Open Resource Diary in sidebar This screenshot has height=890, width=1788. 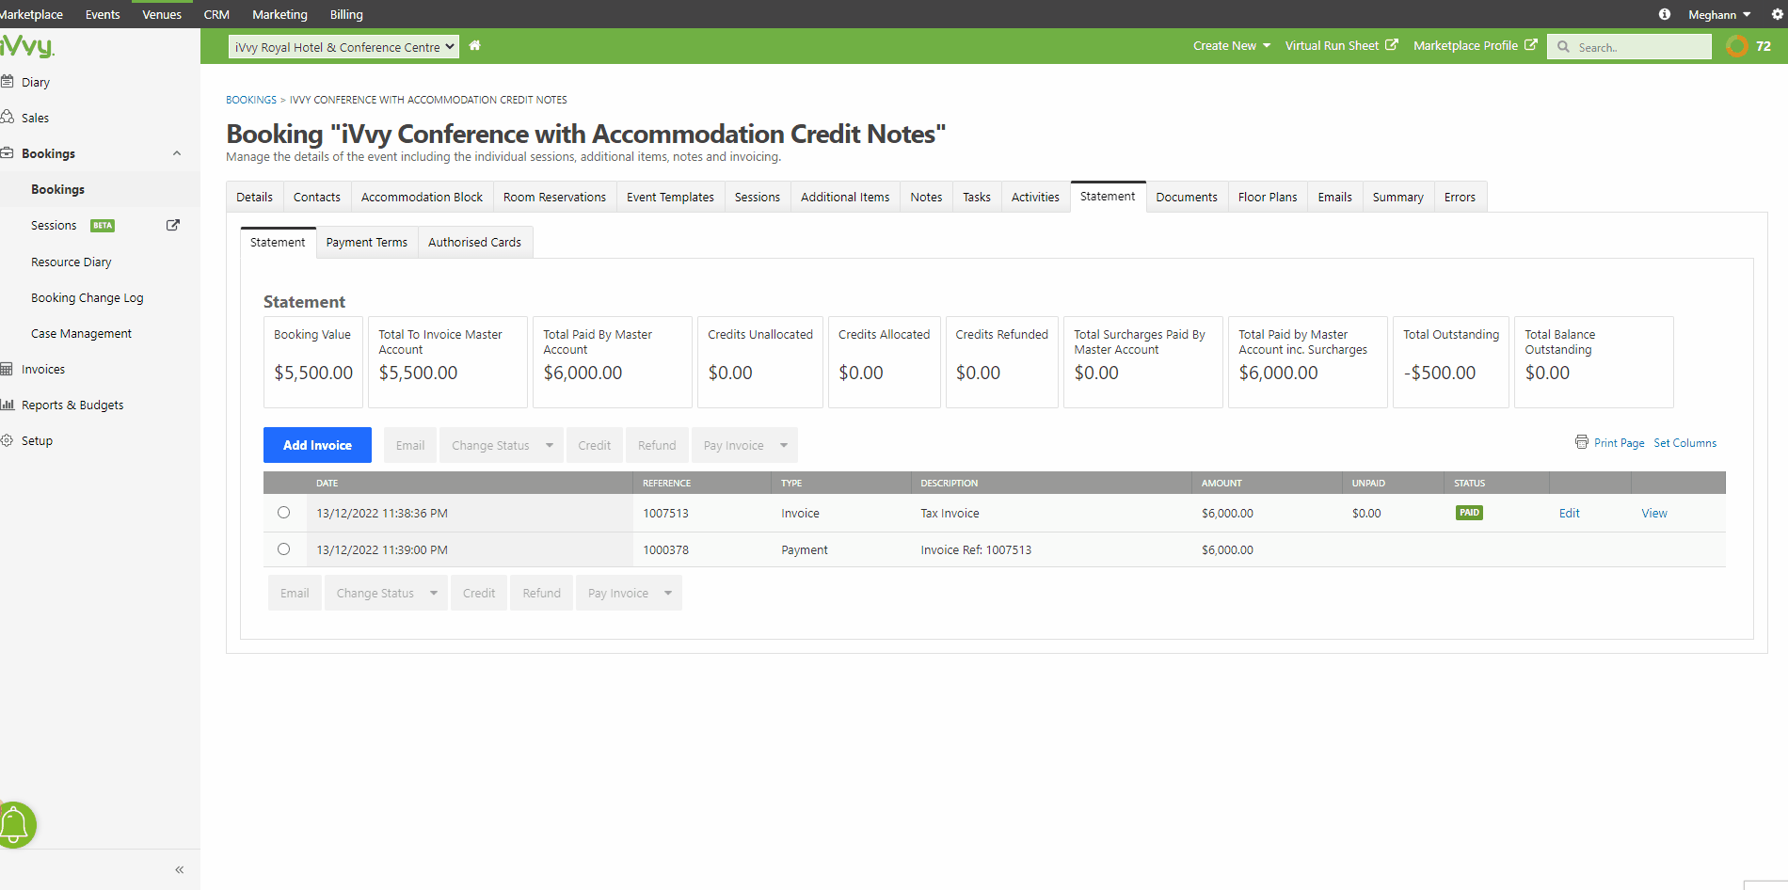[x=71, y=262]
